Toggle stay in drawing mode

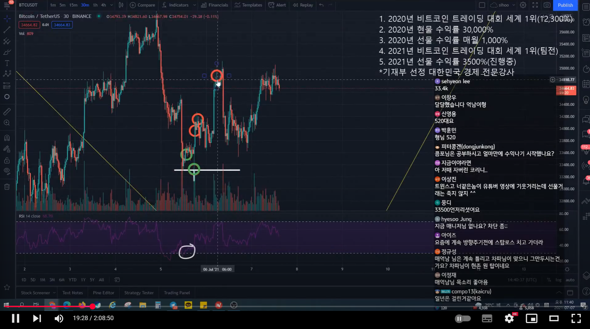pos(7,149)
